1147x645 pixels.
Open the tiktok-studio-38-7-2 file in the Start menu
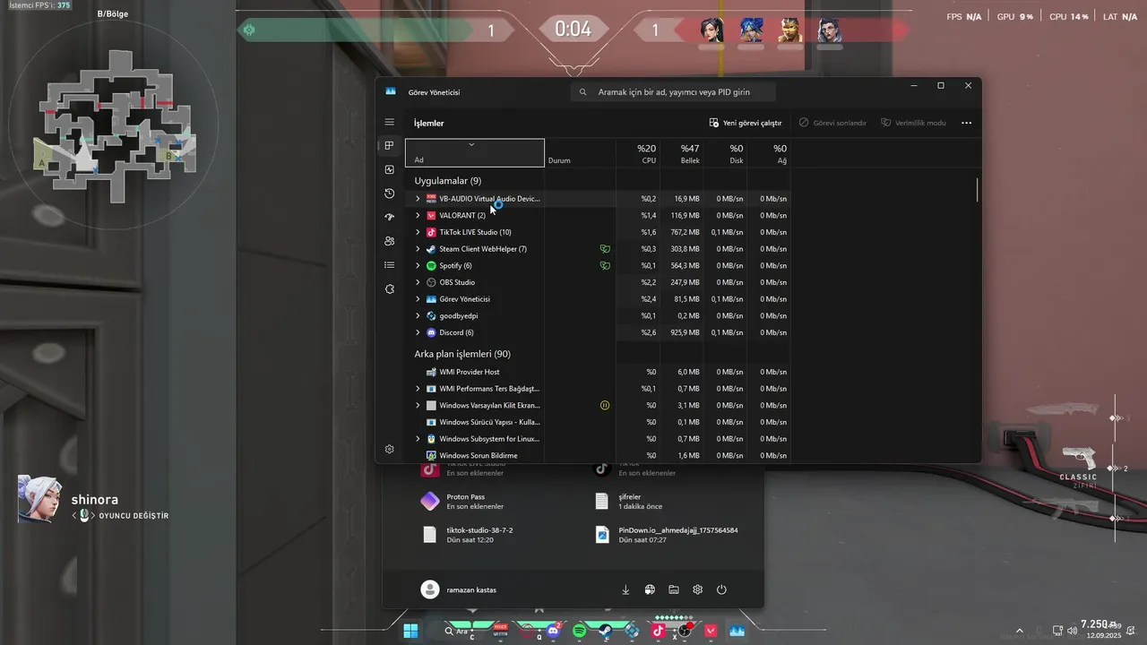point(468,535)
